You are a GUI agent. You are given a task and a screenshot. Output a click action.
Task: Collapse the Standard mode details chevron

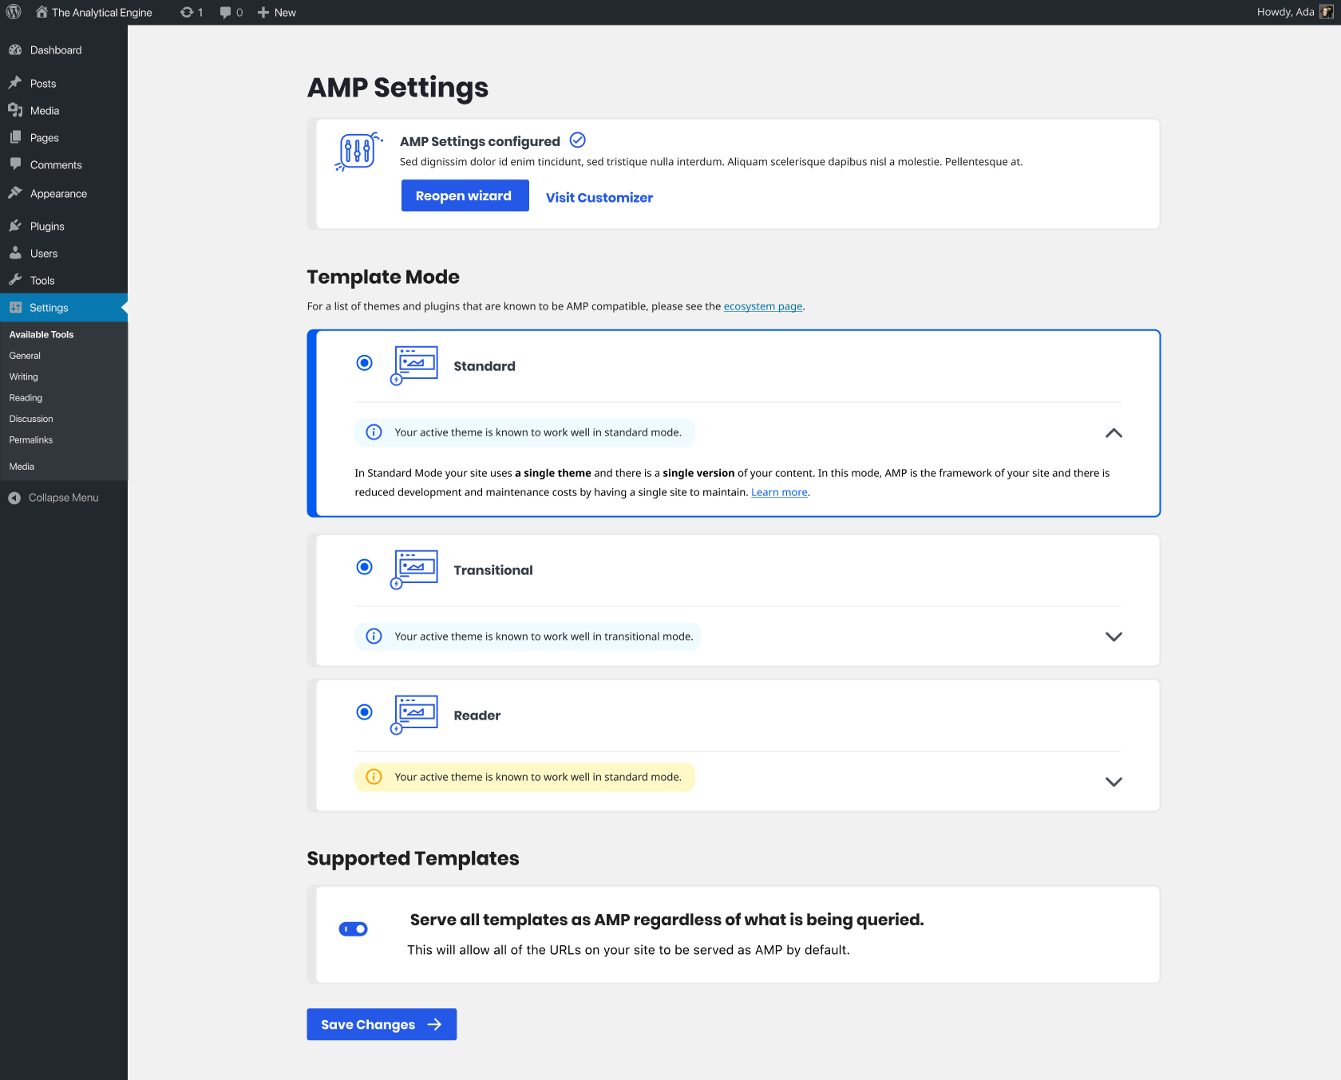point(1114,433)
